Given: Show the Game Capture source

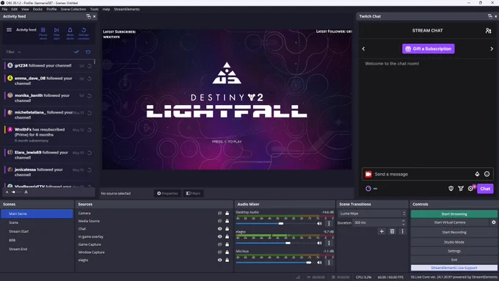Looking at the screenshot, I should 219,244.
